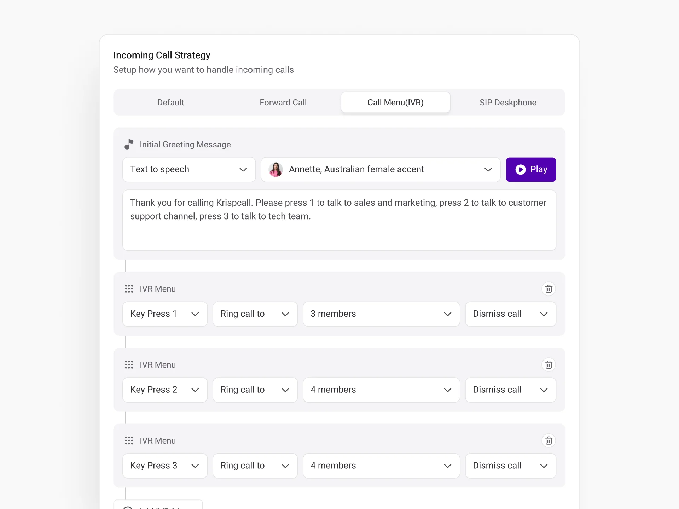Select the Call Menu(IVR) tab

pyautogui.click(x=395, y=103)
